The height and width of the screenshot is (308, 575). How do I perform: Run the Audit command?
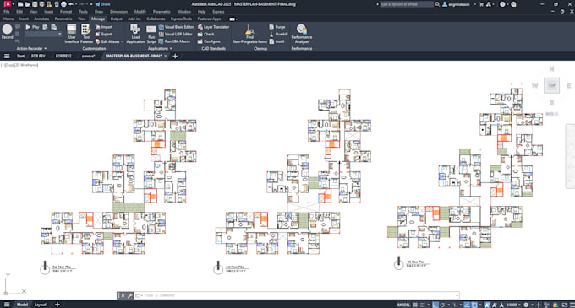[277, 41]
